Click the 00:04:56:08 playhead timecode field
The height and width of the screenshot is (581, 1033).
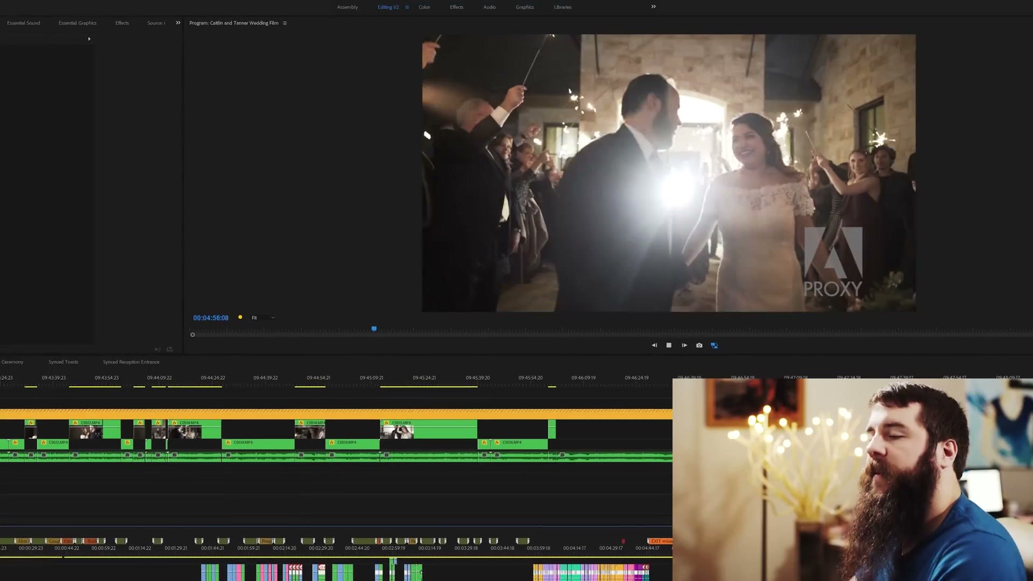(x=211, y=318)
